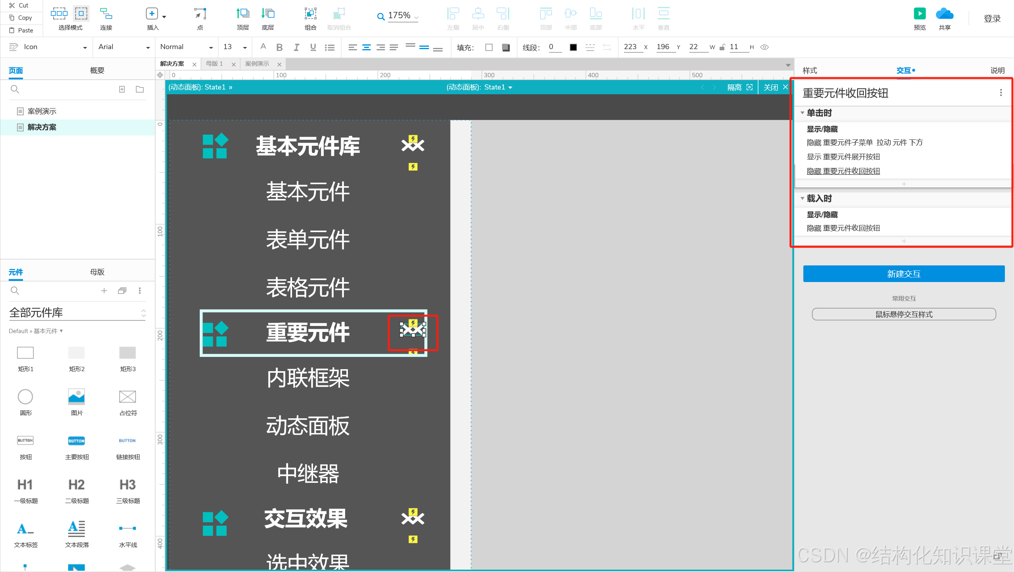Toggle bold formatting

pyautogui.click(x=279, y=47)
